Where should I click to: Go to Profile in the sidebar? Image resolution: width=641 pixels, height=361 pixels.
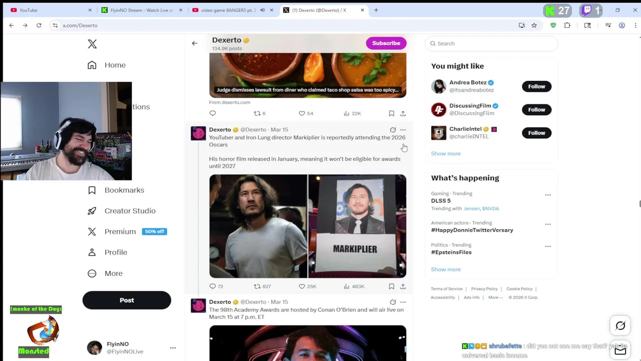coord(107,252)
